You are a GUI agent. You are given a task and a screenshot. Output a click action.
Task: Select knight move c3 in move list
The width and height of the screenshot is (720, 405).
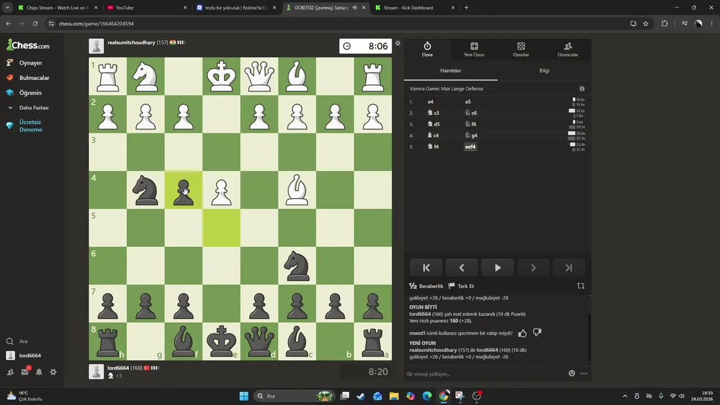click(x=433, y=113)
